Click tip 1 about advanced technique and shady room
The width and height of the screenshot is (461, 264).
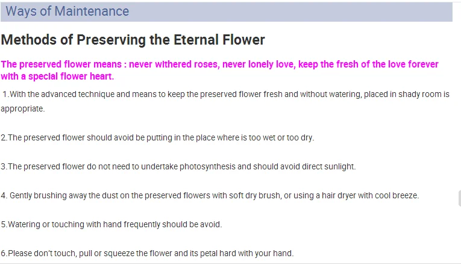(225, 101)
